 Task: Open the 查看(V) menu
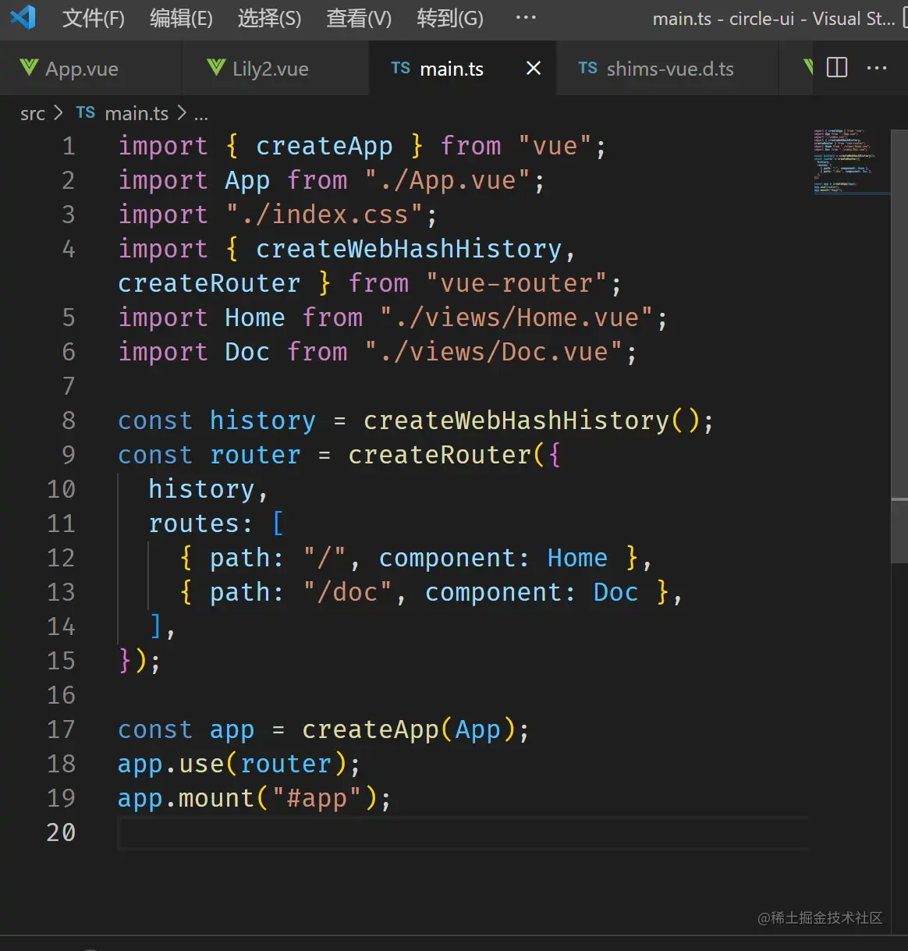pyautogui.click(x=359, y=18)
